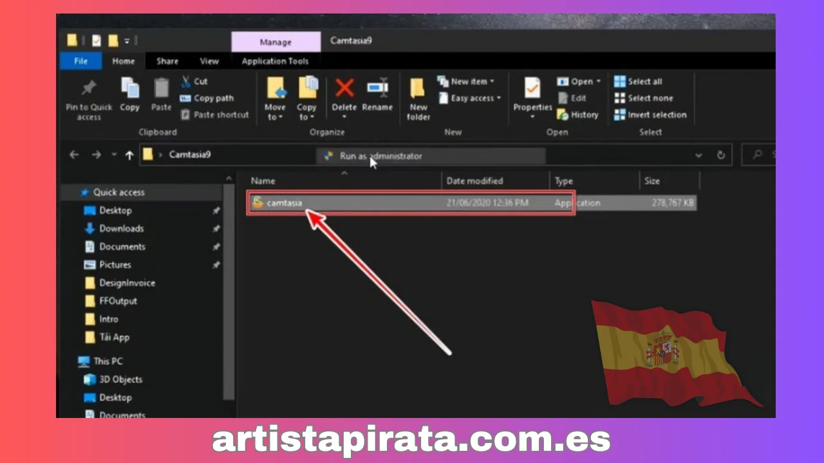
Task: Go Back with navigation arrow
Action: pos(74,155)
